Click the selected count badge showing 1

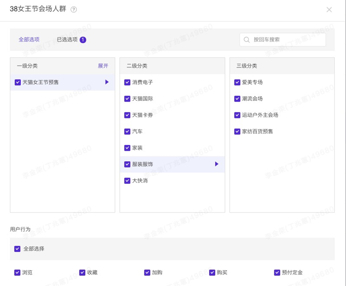pos(83,40)
